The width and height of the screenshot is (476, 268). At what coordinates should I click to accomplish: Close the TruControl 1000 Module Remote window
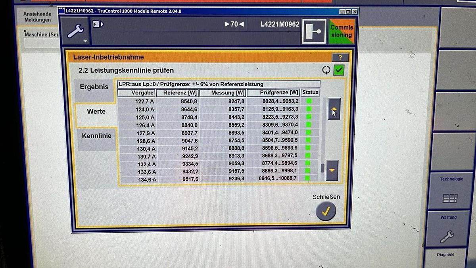[355, 12]
